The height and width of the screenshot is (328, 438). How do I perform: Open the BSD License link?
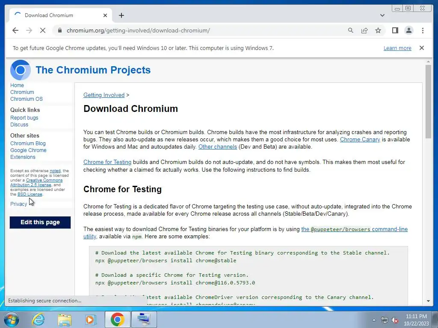point(30,194)
